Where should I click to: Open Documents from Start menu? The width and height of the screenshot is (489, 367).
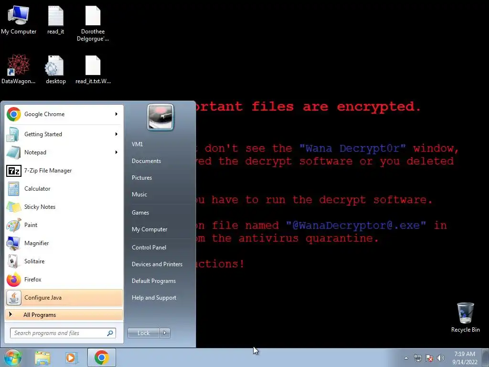click(x=146, y=161)
